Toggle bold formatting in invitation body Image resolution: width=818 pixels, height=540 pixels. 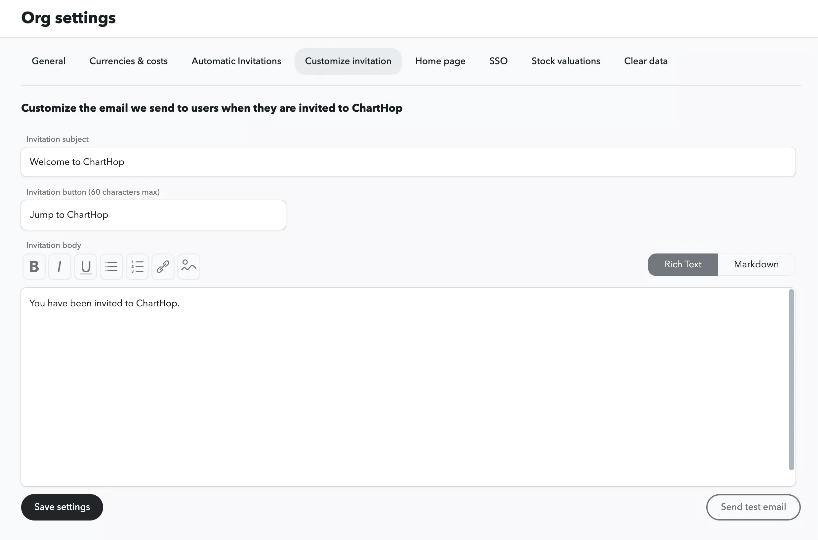[x=34, y=267]
